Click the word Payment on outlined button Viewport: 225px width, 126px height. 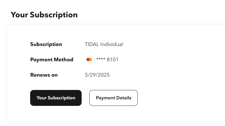105,98
